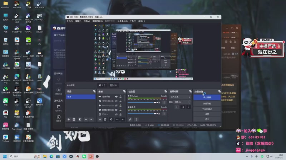This screenshot has height=160, width=286.
Task: Delete the selected source with the sources trash icon
Action: (105, 119)
